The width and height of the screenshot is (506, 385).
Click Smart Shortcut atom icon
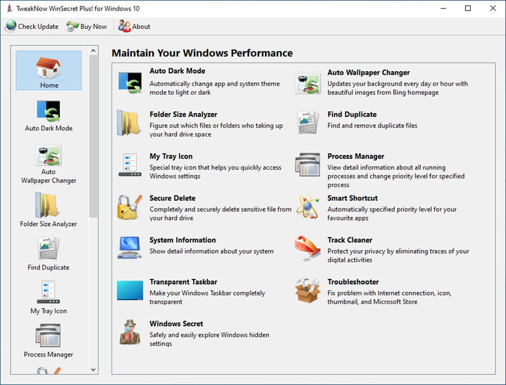click(x=308, y=207)
